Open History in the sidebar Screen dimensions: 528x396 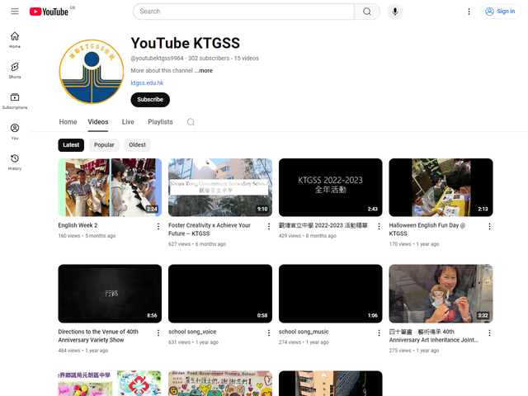15,162
